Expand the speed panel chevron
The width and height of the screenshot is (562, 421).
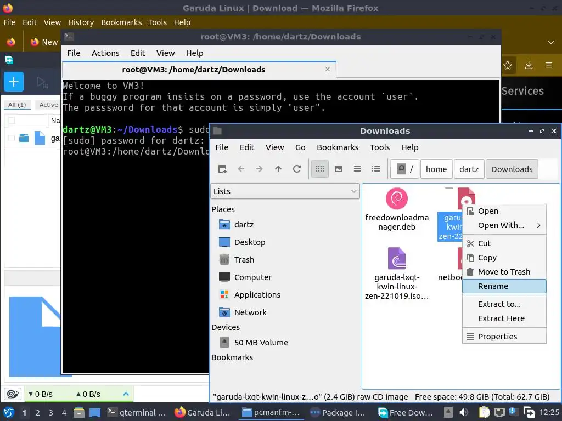click(126, 394)
